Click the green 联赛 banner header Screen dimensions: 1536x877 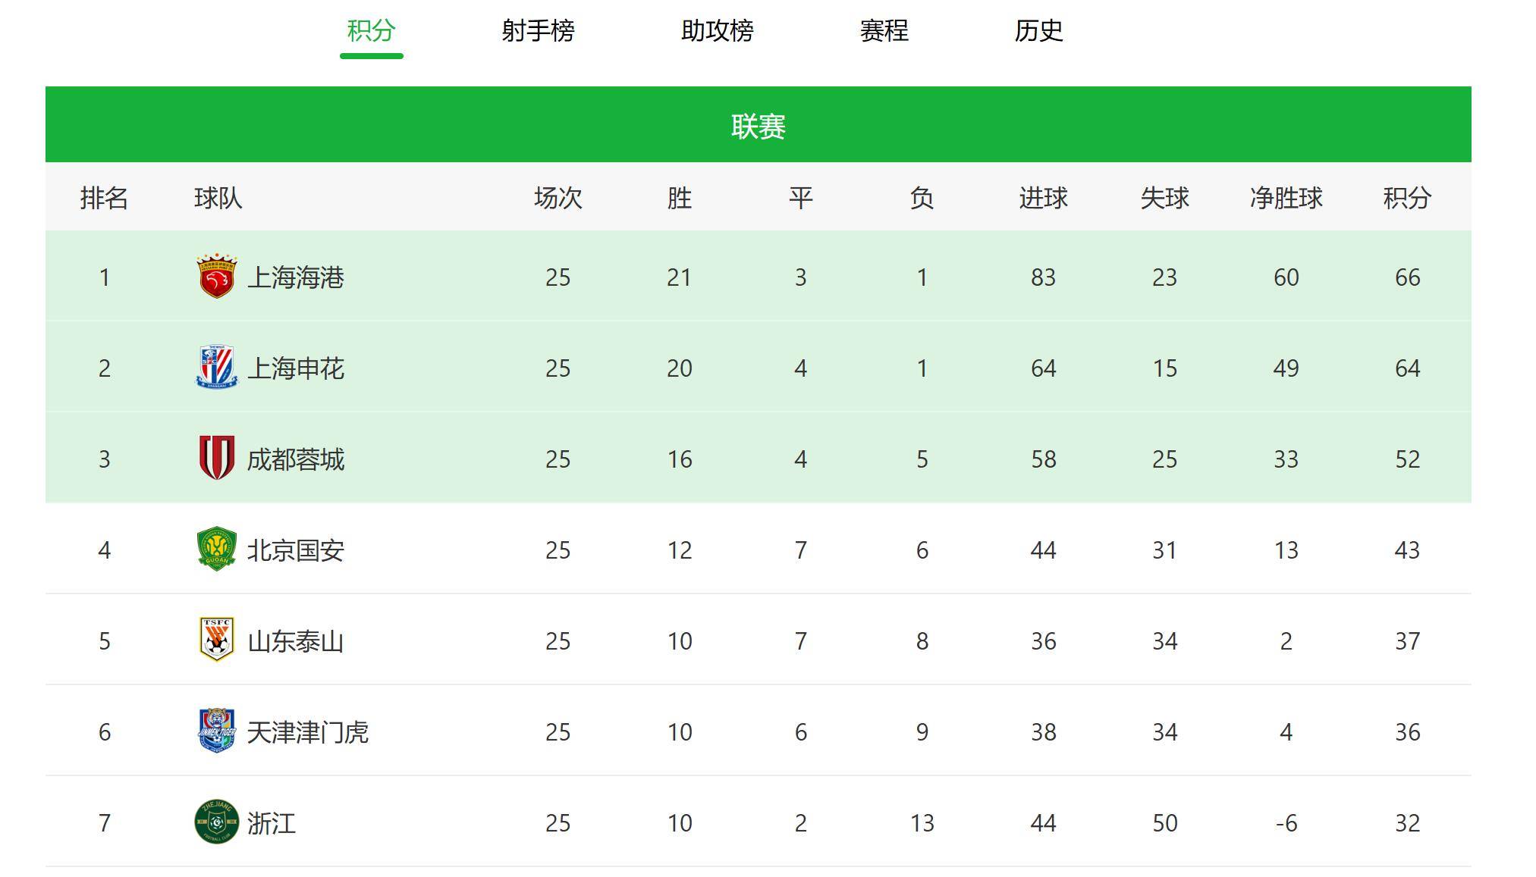pos(758,125)
